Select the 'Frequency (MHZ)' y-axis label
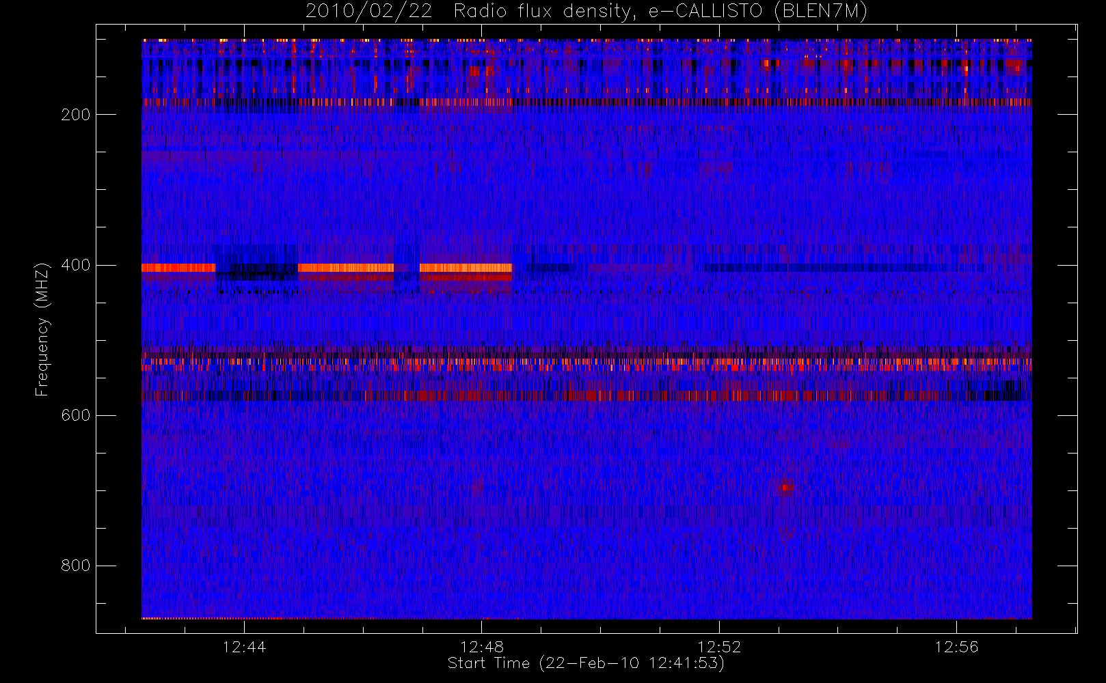 coord(42,329)
